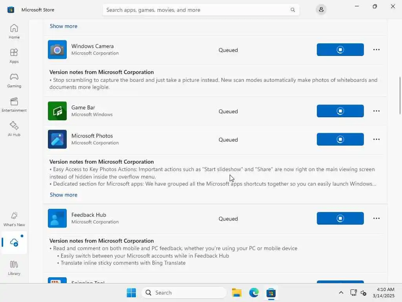402x302 pixels.
Task: Stop the queued Feedback Hub update
Action: pos(340,218)
